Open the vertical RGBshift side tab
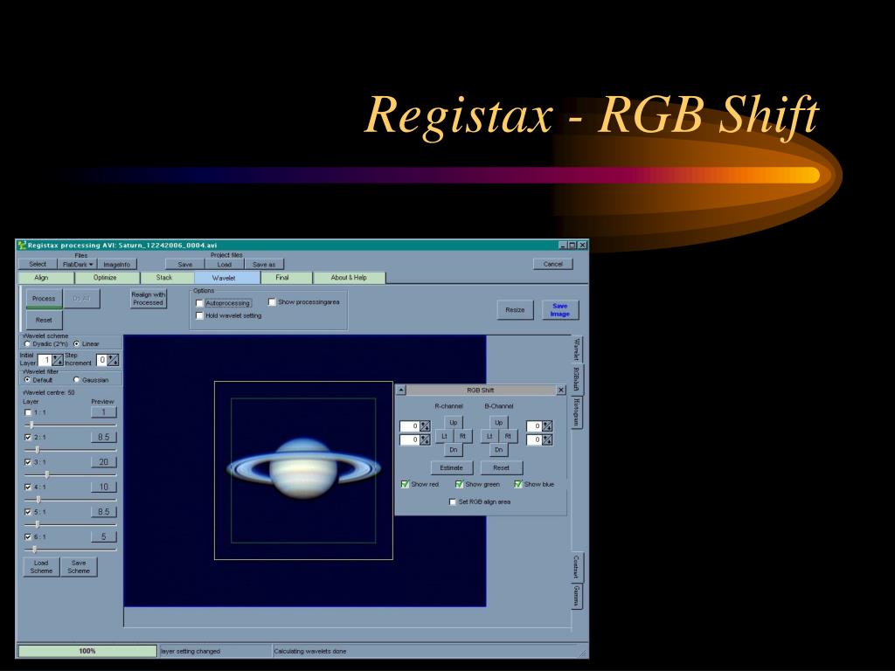 (577, 379)
